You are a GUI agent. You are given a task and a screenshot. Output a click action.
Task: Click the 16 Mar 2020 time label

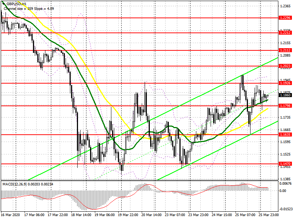pos(11,215)
